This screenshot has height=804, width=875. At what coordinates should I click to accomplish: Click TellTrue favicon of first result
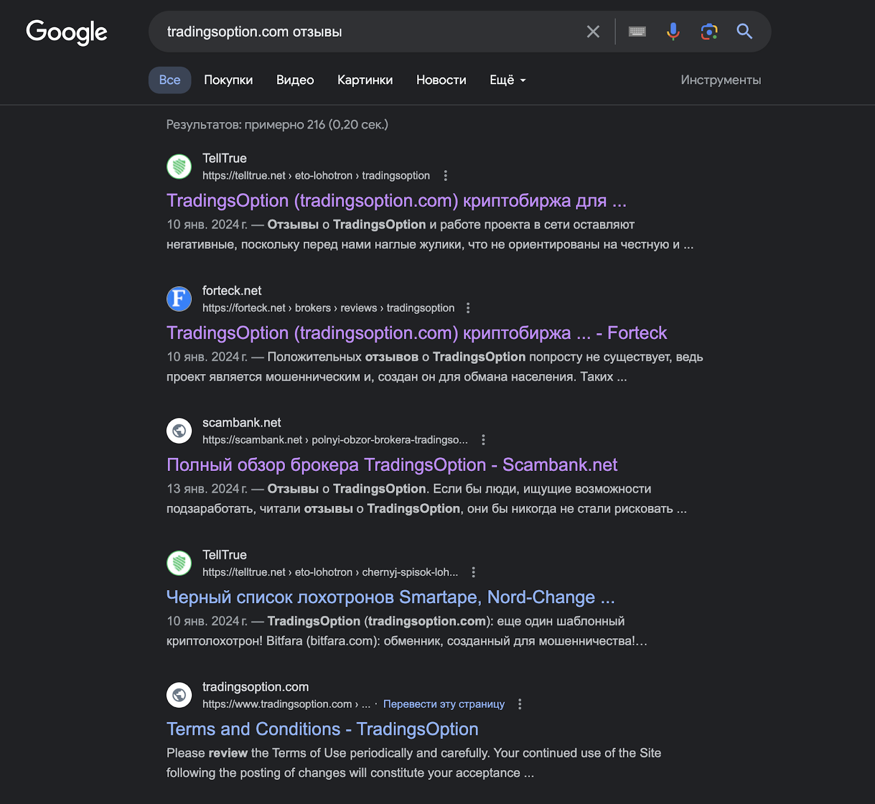pos(179,166)
